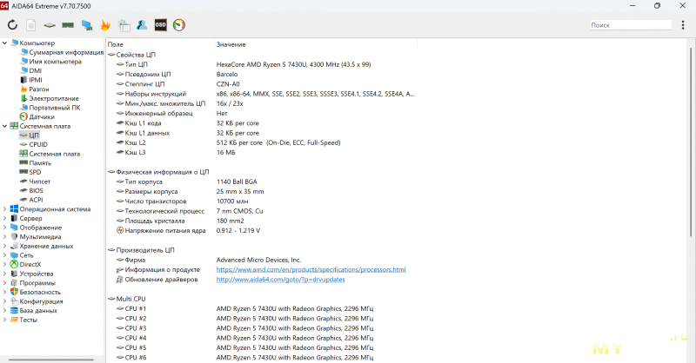The height and width of the screenshot is (363, 696).
Task: Click the gauge SensorPanel toolbar icon
Action: point(179,25)
